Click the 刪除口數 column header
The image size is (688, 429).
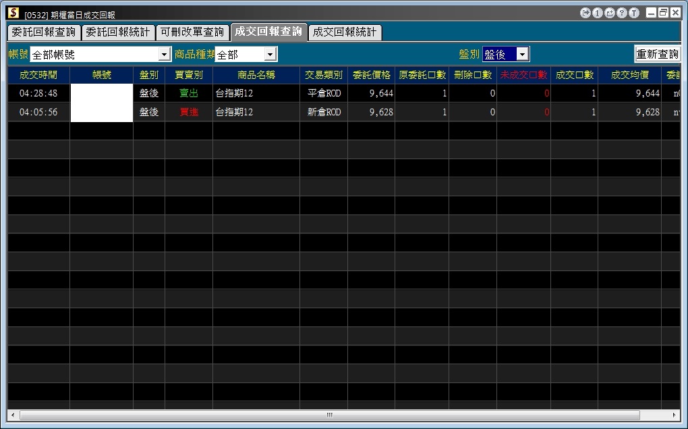tap(473, 75)
